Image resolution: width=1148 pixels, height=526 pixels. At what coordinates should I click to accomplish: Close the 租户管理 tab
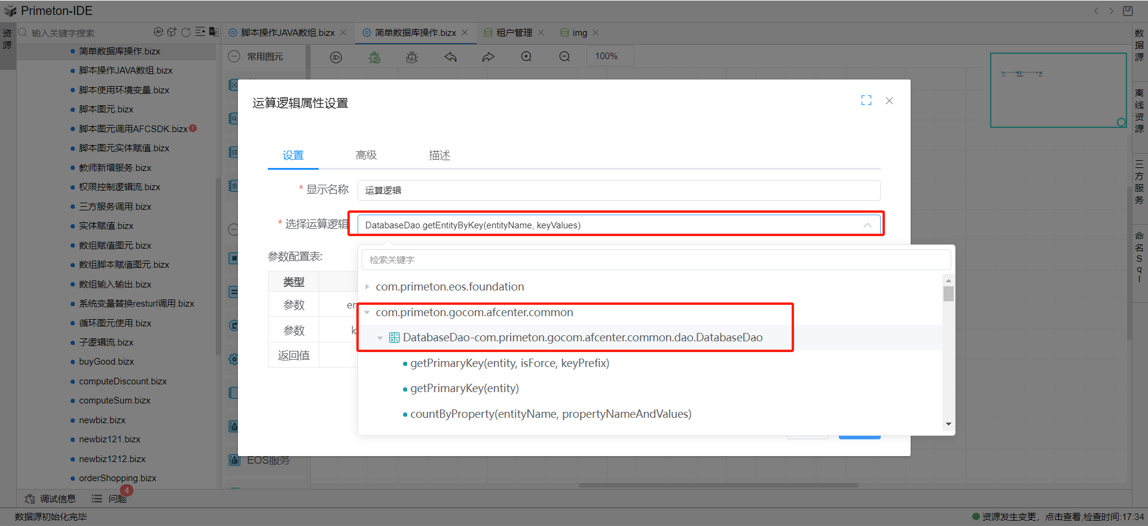pyautogui.click(x=541, y=33)
